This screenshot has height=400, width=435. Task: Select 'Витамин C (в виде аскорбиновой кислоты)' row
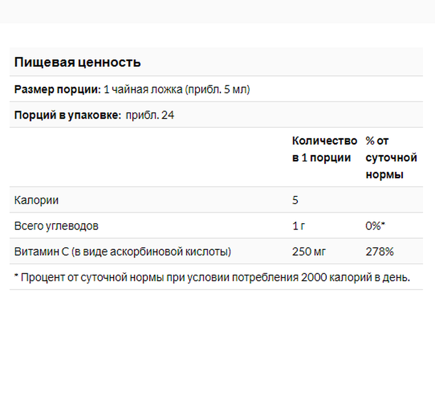tap(216, 251)
